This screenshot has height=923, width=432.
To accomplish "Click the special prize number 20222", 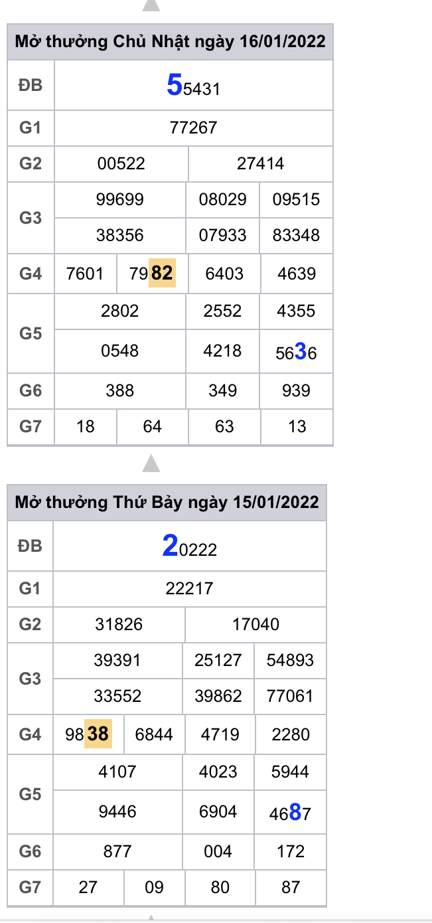I will [x=190, y=547].
